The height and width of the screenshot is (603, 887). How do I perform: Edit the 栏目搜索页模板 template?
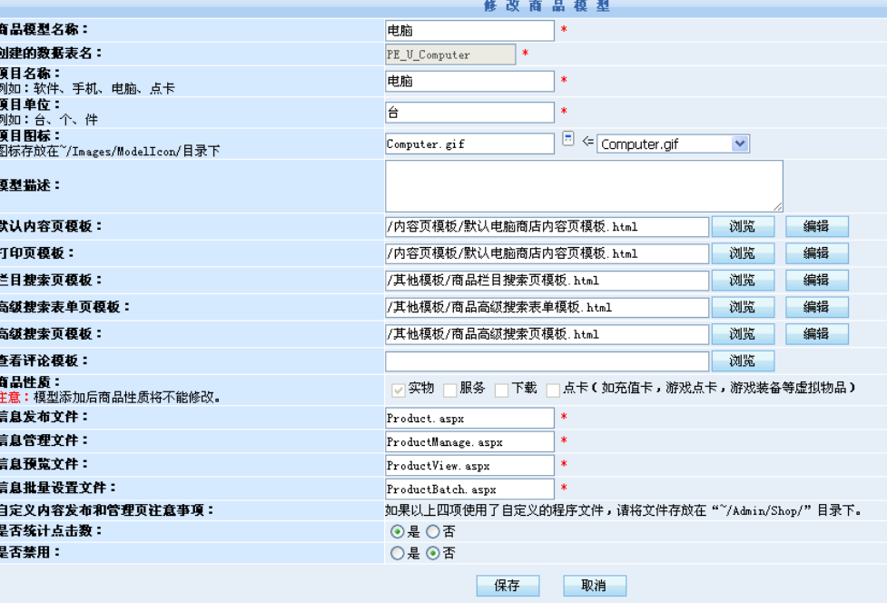point(817,281)
